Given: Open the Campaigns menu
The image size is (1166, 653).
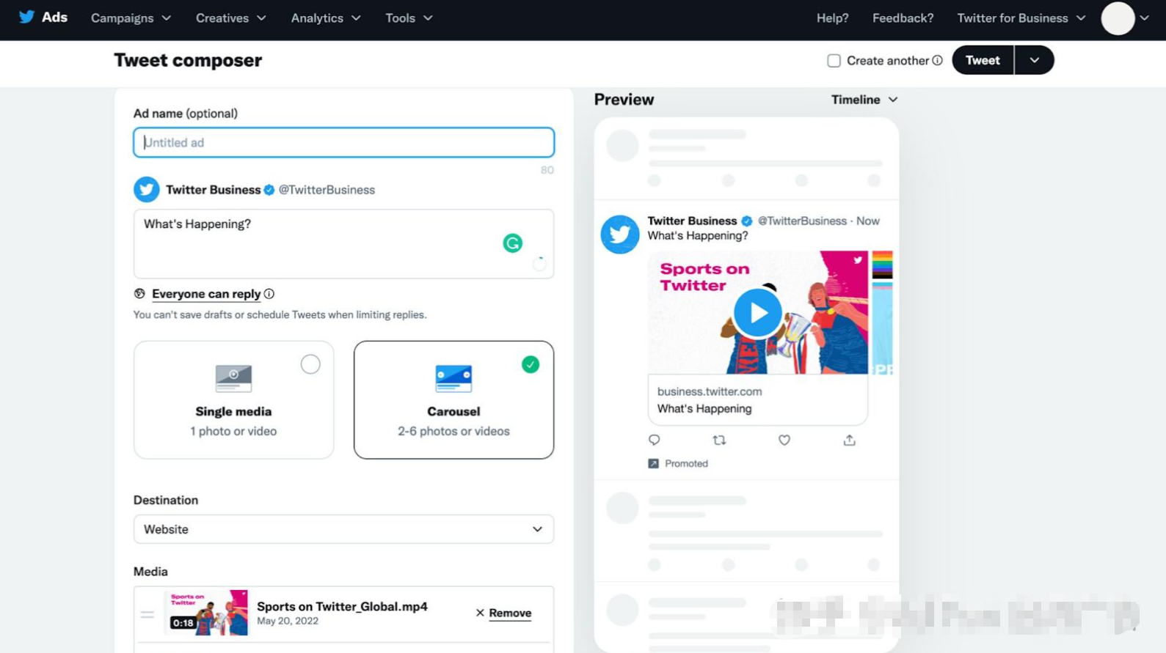Looking at the screenshot, I should tap(131, 18).
